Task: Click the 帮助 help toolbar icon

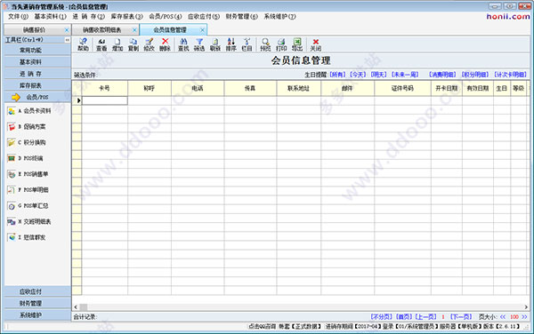Action: [83, 44]
